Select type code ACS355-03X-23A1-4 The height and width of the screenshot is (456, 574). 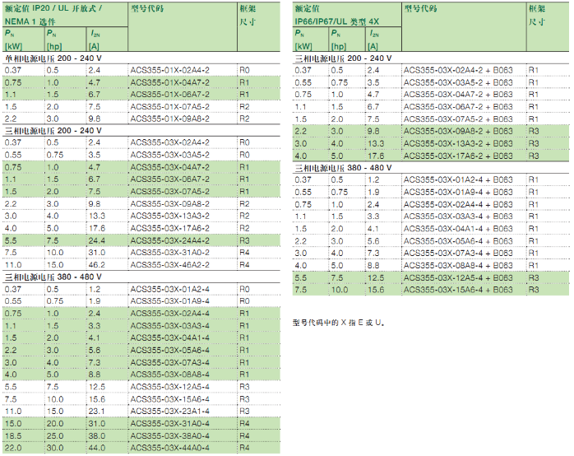click(170, 412)
